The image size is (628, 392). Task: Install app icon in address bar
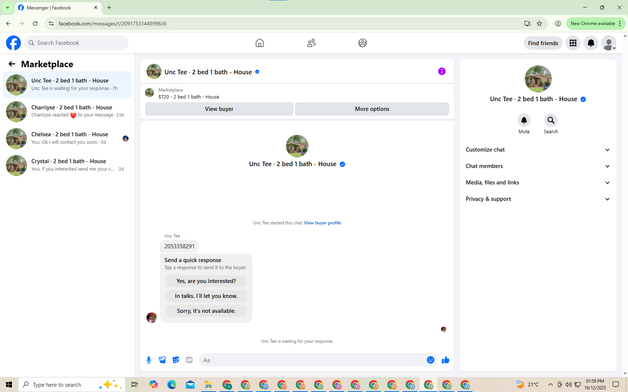[x=527, y=24]
